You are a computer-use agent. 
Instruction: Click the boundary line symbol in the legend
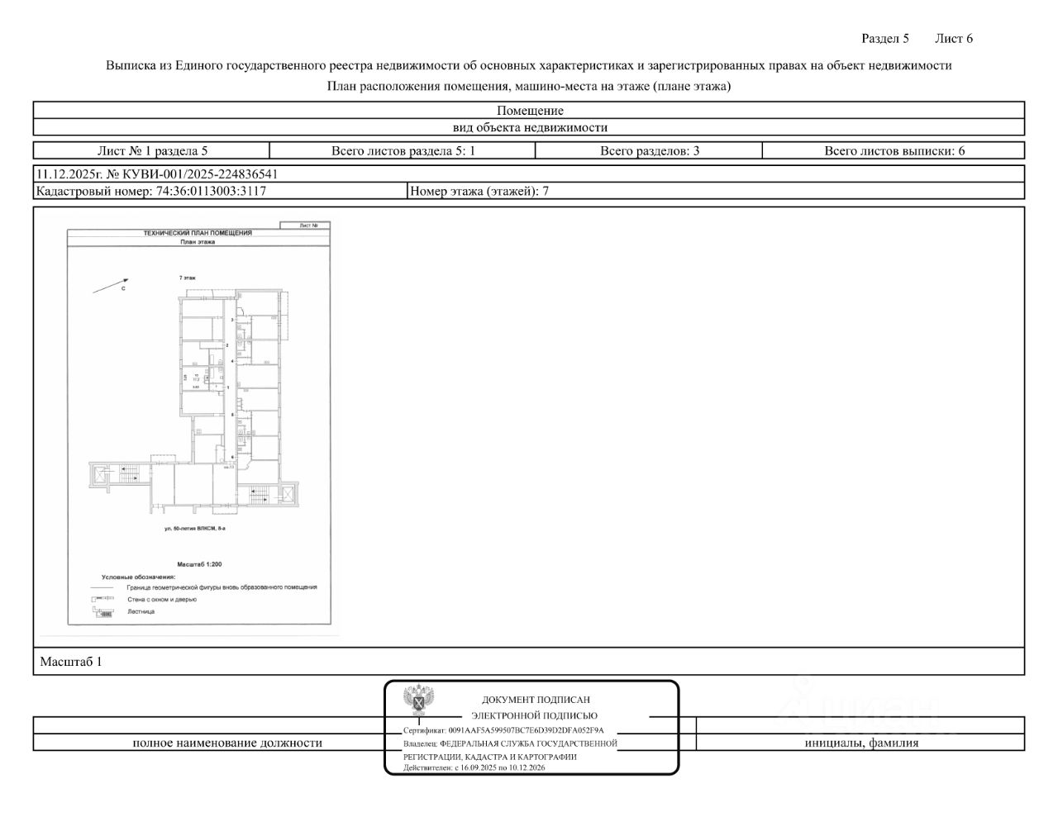(102, 587)
